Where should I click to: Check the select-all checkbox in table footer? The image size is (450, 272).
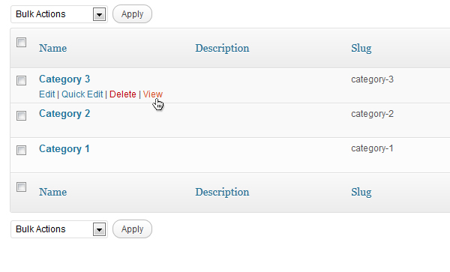[x=21, y=187]
